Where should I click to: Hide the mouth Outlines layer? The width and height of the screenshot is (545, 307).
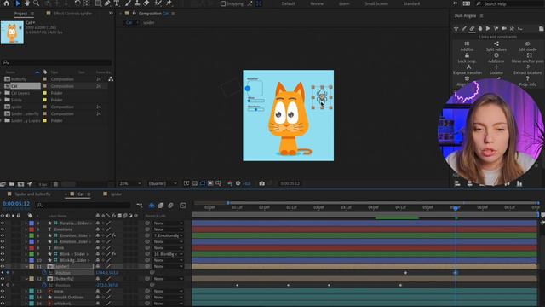click(3, 298)
